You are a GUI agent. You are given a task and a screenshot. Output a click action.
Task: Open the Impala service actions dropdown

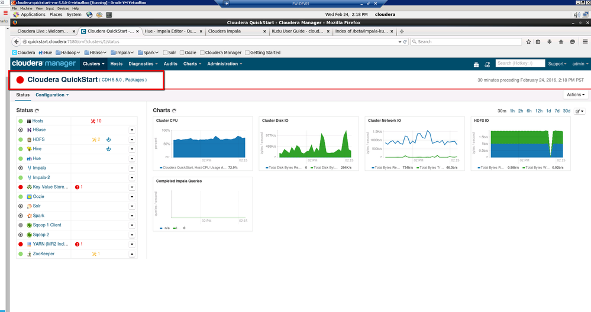[x=132, y=168]
